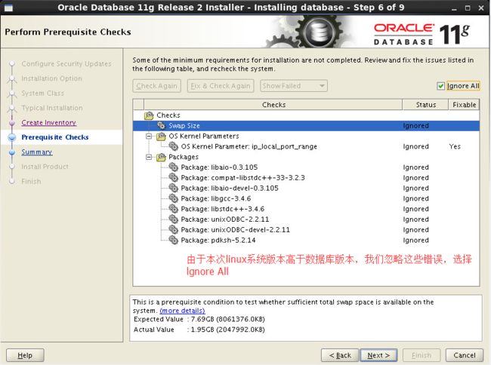
Task: Click Configure Security Updates step label
Action: (x=66, y=64)
